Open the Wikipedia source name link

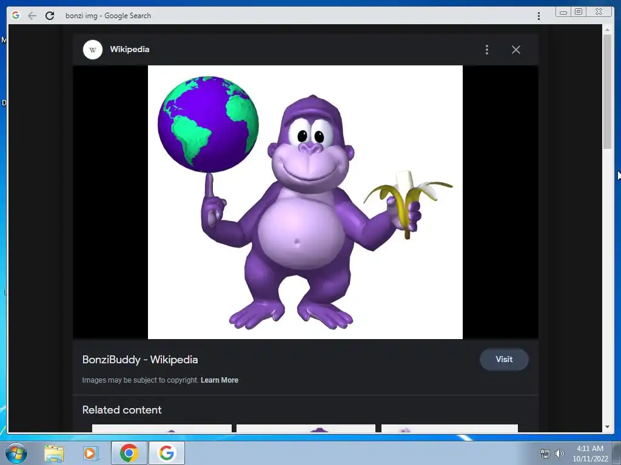pos(130,50)
